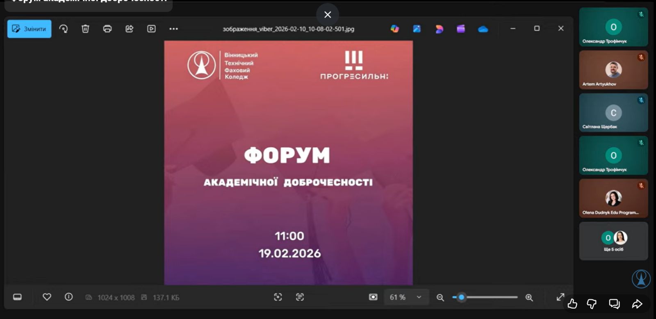The image size is (656, 319).
Task: Select Artem Artyukhov participant tile
Action: click(613, 70)
